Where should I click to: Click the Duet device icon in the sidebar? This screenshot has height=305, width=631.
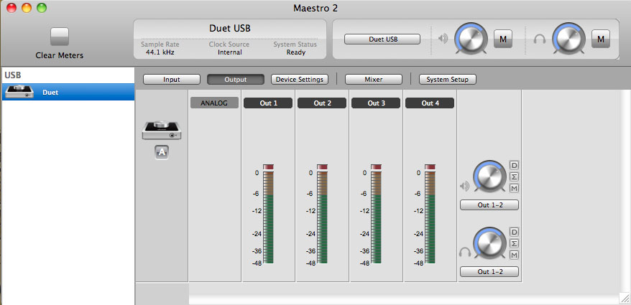pyautogui.click(x=20, y=92)
